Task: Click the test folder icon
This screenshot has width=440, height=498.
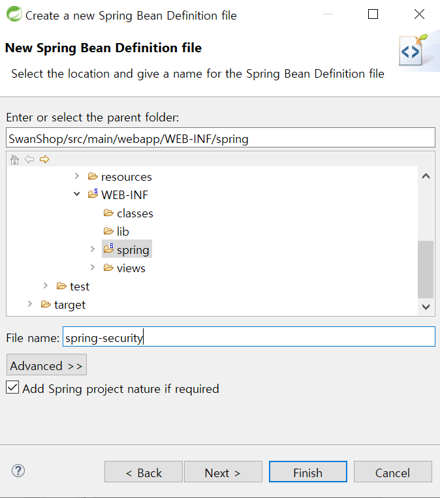Action: pyautogui.click(x=61, y=286)
